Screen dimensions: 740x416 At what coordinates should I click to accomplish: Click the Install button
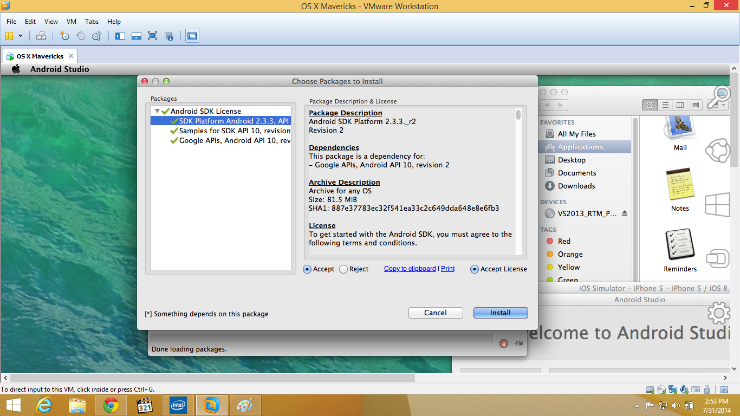point(501,313)
